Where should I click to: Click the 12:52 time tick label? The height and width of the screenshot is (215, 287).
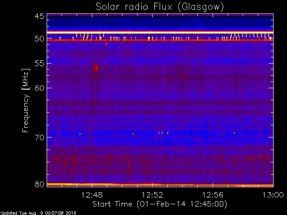click(x=152, y=195)
